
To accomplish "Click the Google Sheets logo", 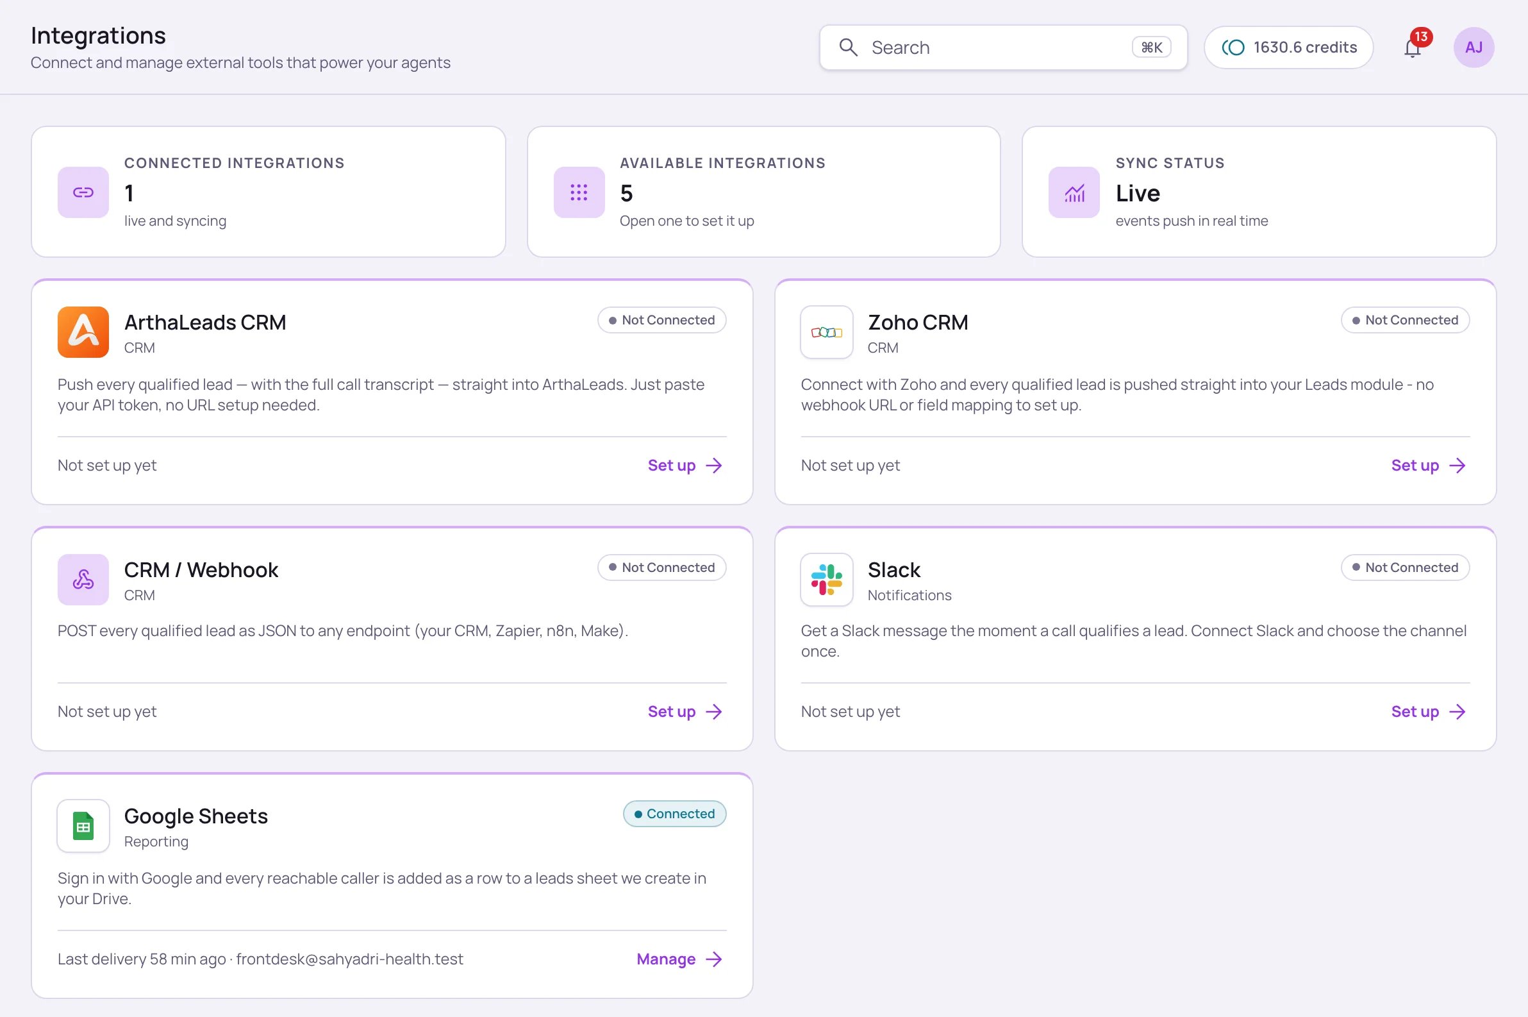I will 83,827.
